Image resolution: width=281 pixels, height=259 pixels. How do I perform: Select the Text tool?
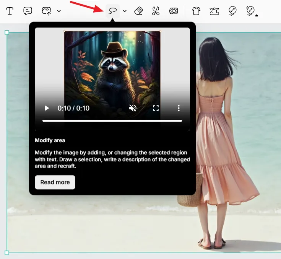(x=10, y=11)
